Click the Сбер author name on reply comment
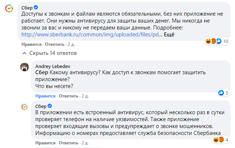 click(x=41, y=105)
